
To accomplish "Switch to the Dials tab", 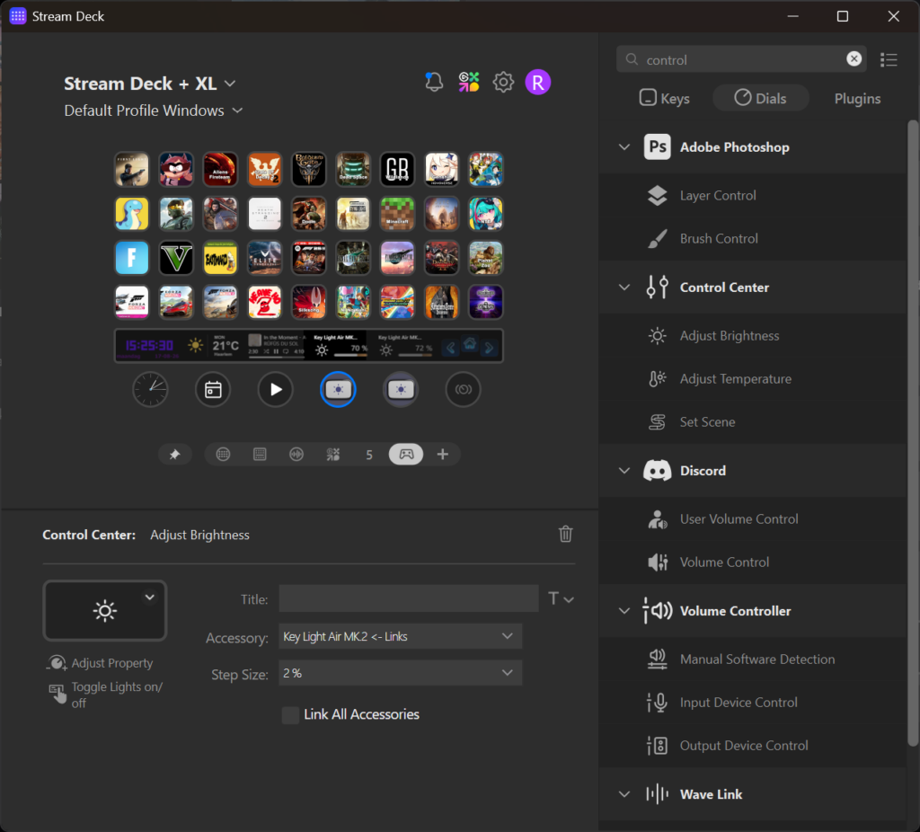I will [x=760, y=98].
